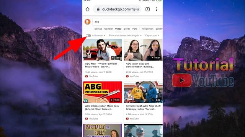Open the browser three-dot menu
245x137 pixels.
pyautogui.click(x=157, y=9)
